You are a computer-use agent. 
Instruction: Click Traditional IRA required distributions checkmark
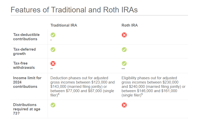coord(53,105)
